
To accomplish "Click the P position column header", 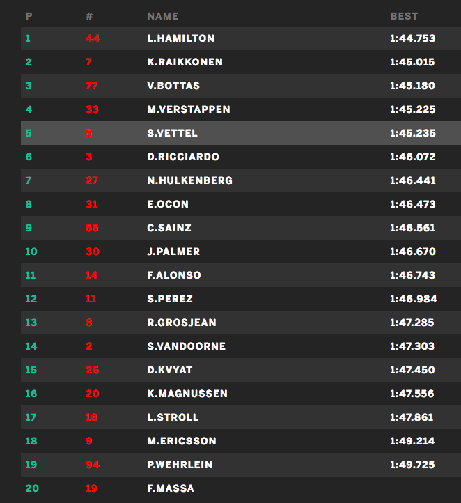I will [29, 15].
